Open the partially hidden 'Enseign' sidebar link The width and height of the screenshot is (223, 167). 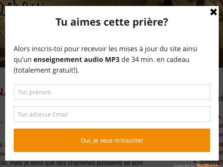coord(212,162)
